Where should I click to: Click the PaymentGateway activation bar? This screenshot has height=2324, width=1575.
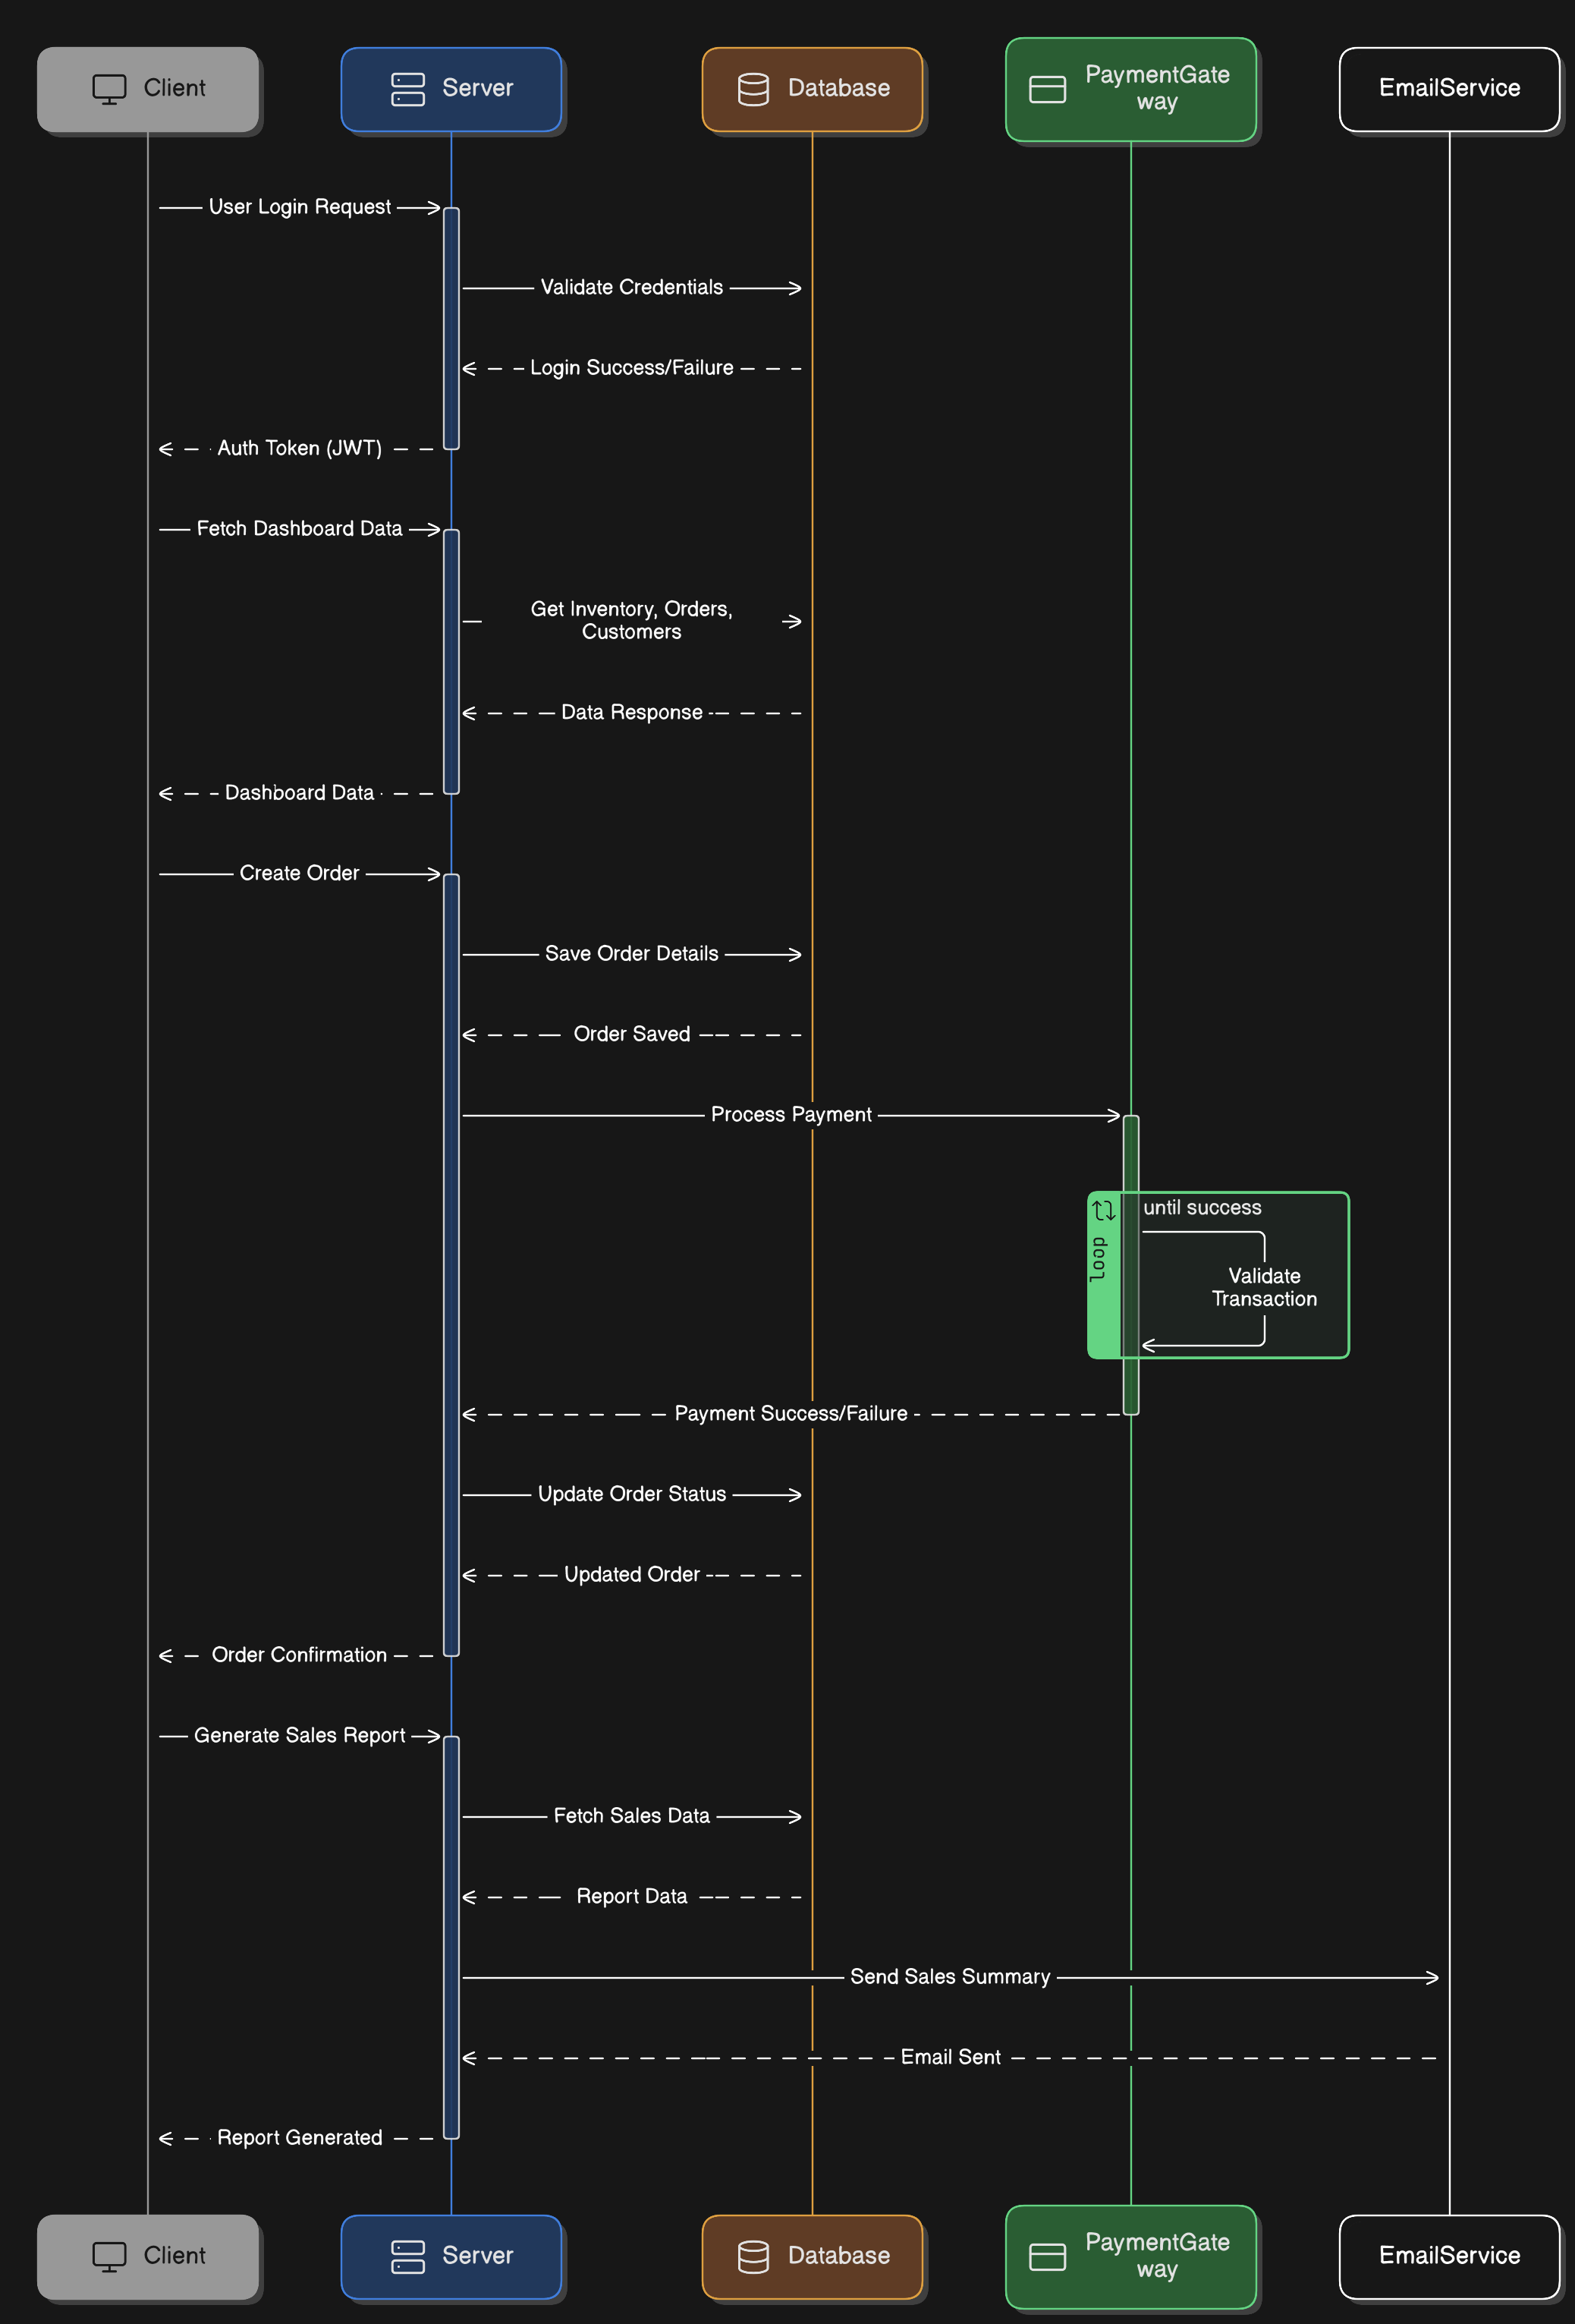click(x=1131, y=1265)
